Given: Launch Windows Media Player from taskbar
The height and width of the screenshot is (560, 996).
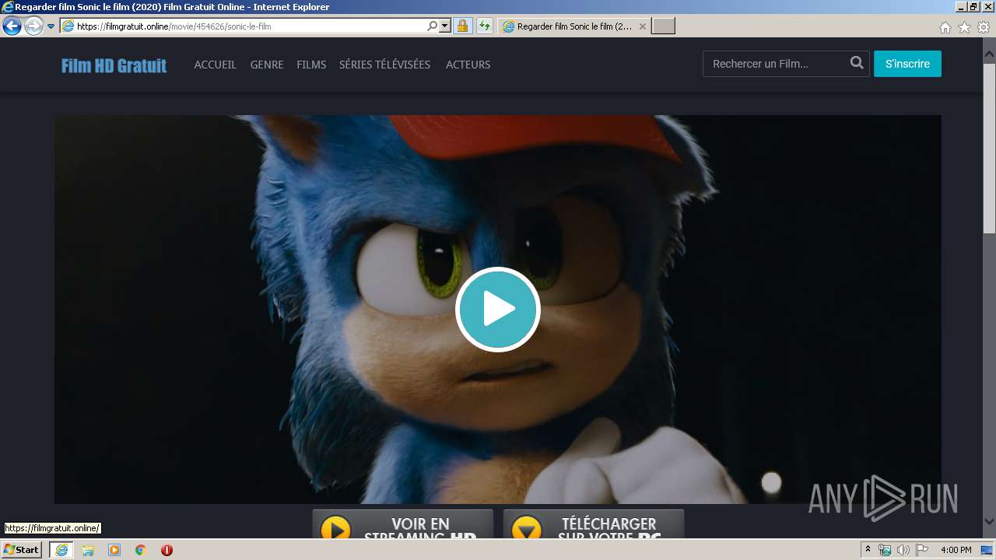Looking at the screenshot, I should [x=114, y=550].
